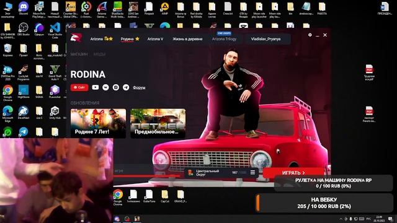The image size is (397, 223).
Task: Open OBS Studio desktop shortcut
Action: click(x=24, y=29)
